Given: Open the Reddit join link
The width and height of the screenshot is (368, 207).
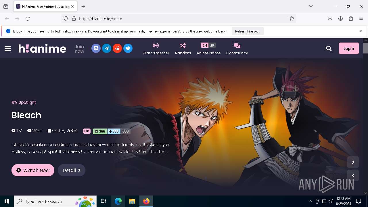Looking at the screenshot, I should point(117,48).
